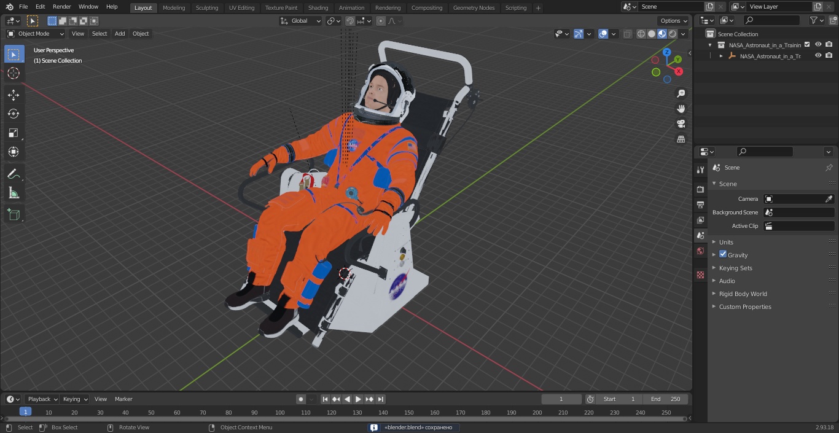Screen dimensions: 839x433
Task: Open the File menu
Action: click(23, 7)
